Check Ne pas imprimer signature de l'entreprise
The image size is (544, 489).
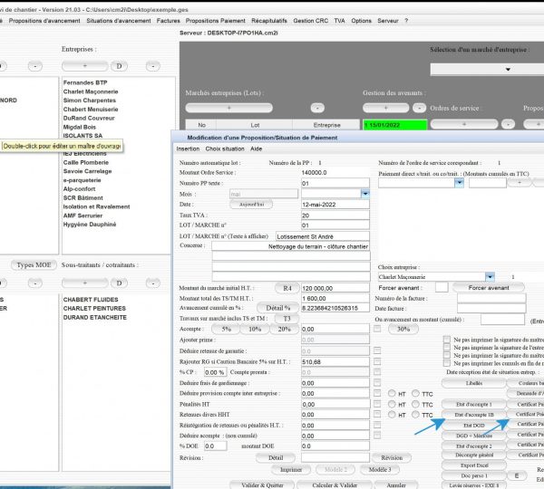(447, 347)
